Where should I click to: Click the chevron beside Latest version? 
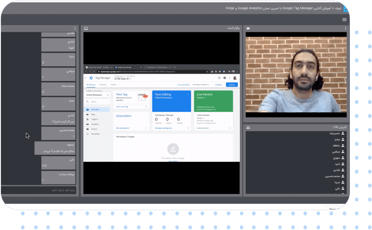tap(230, 128)
